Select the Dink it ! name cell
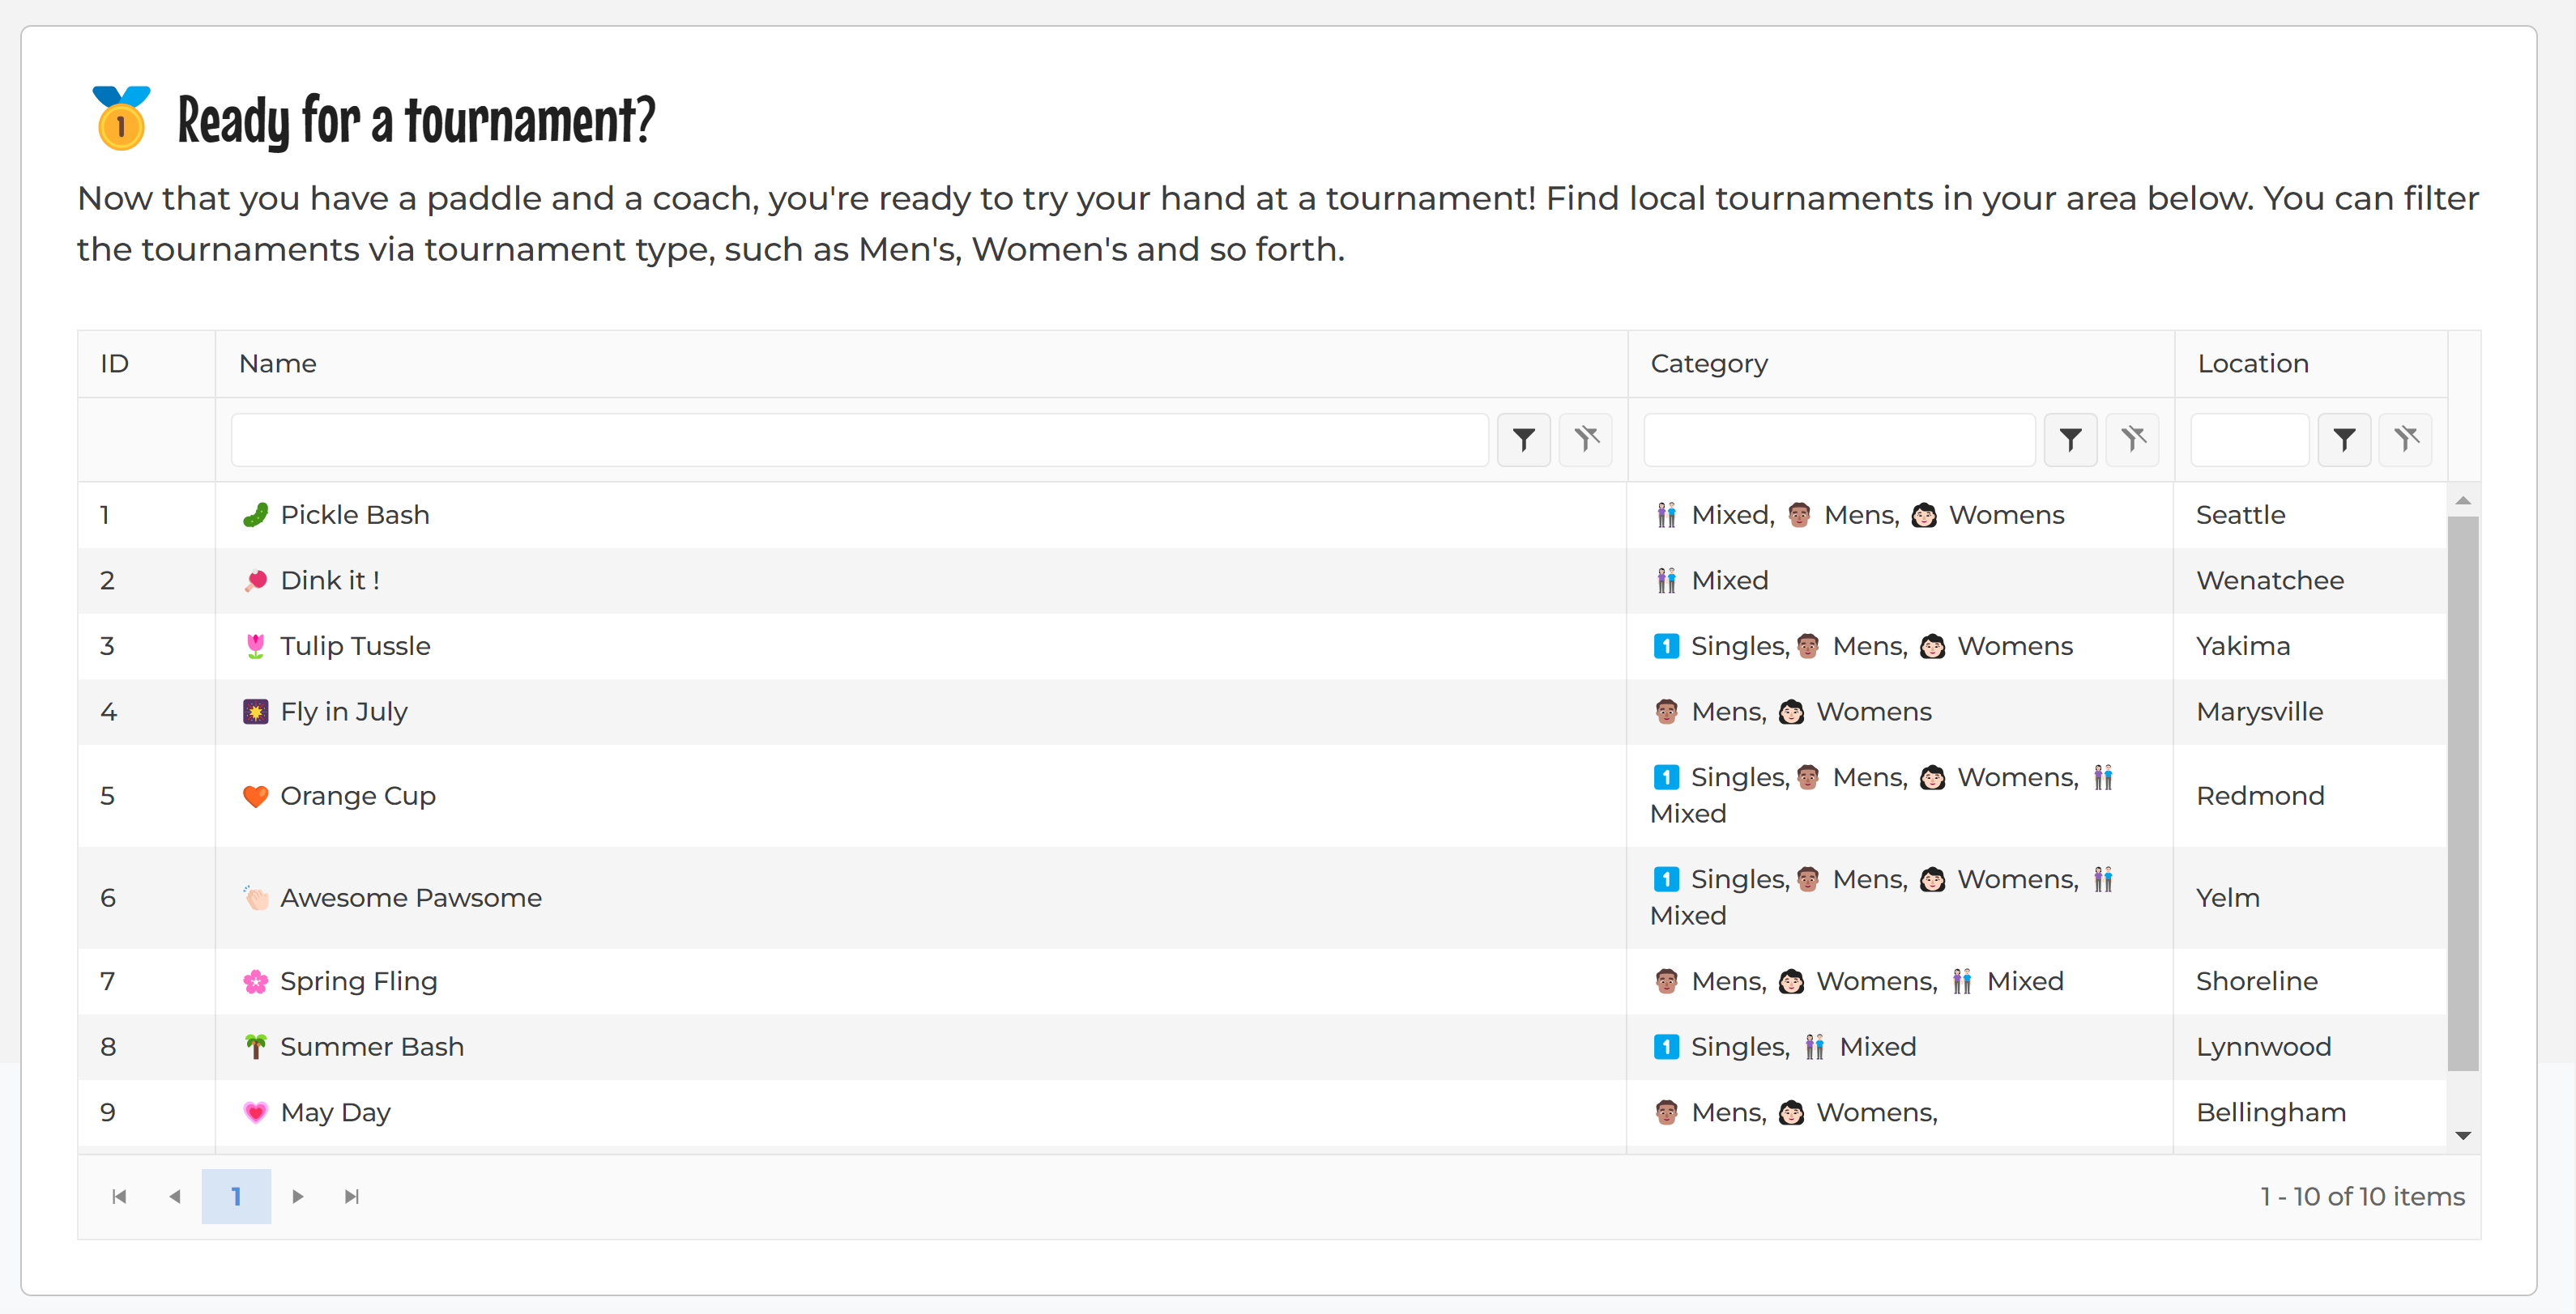This screenshot has width=2576, height=1314. [921, 580]
